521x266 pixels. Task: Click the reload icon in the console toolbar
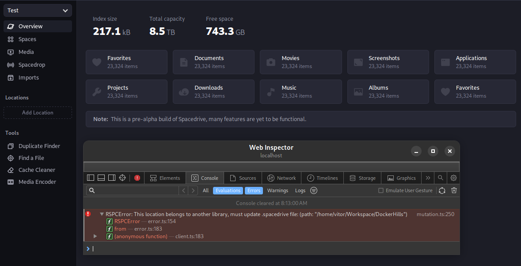[441, 190]
